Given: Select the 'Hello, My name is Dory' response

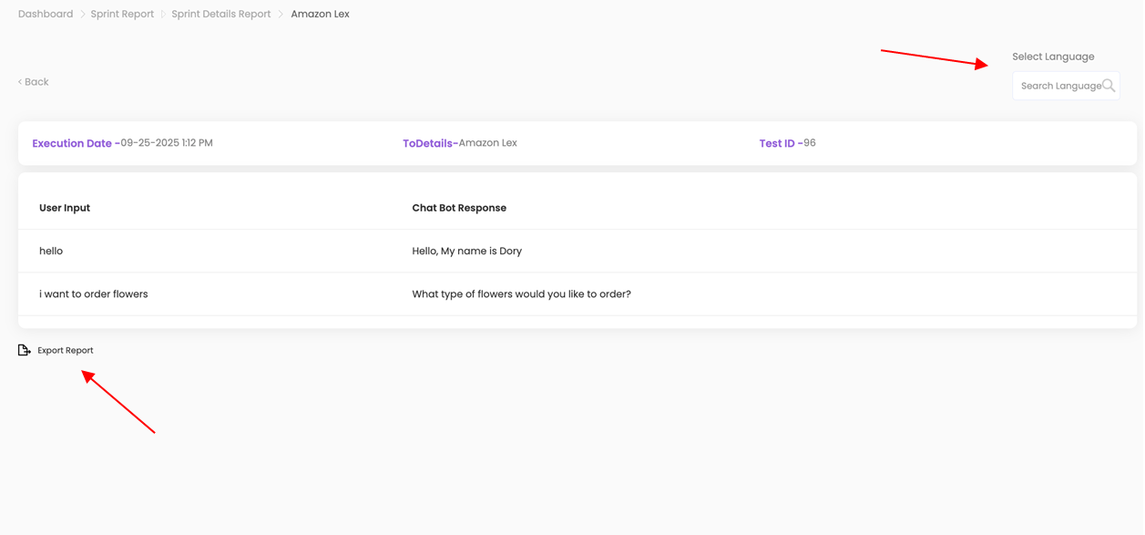Looking at the screenshot, I should pos(466,251).
